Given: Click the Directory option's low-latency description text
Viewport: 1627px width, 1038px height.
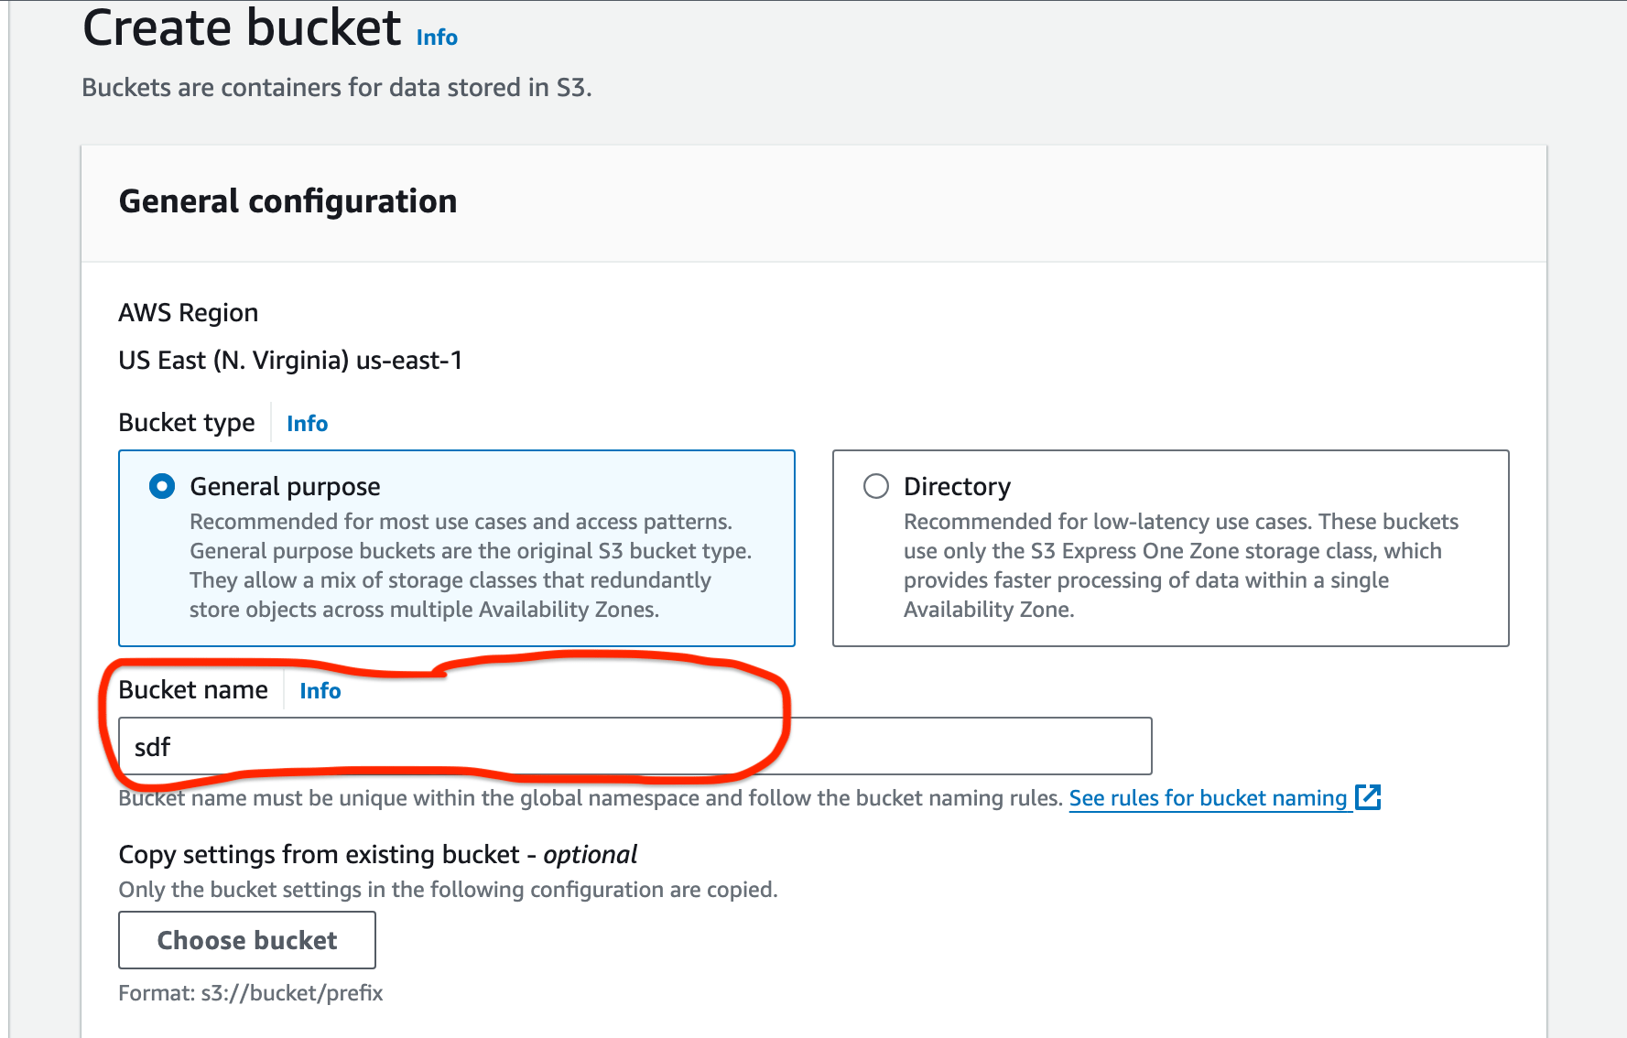Looking at the screenshot, I should click(x=1180, y=565).
